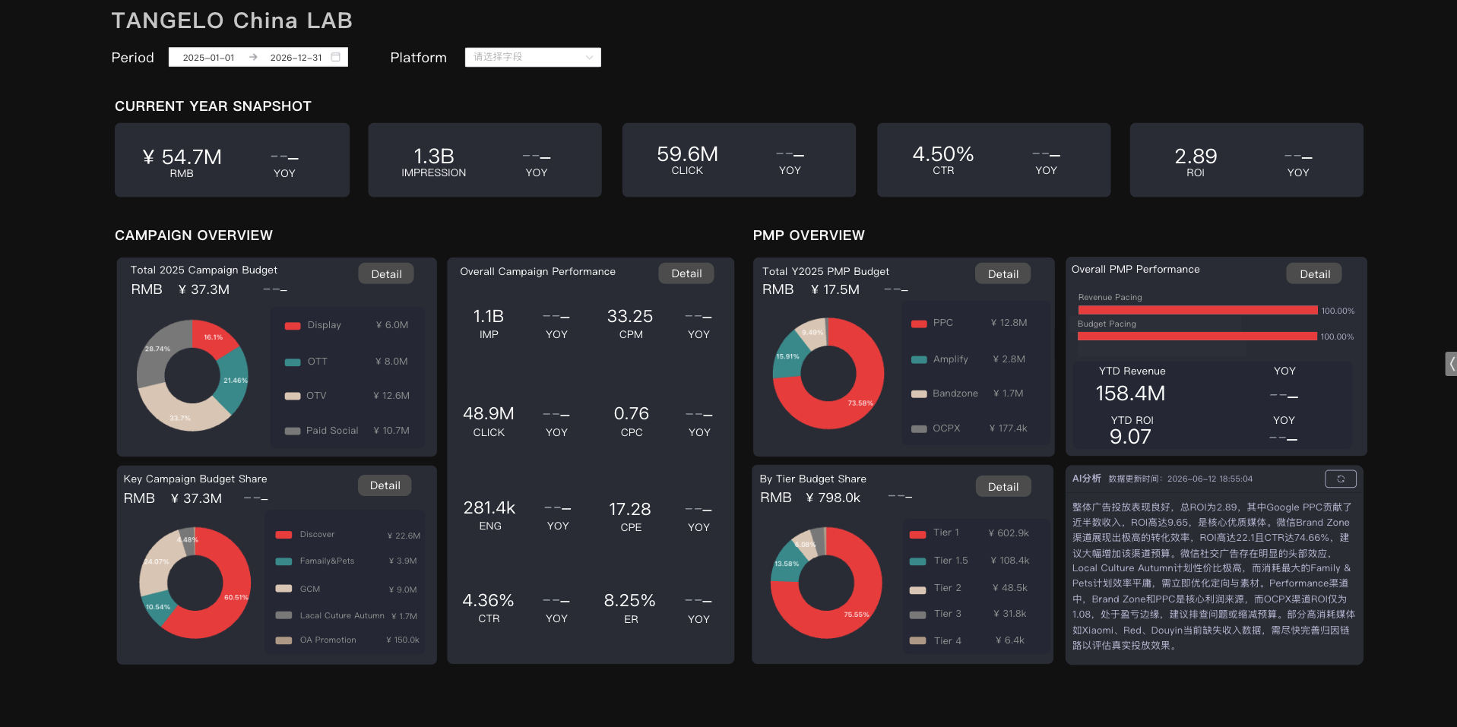Viewport: 1457px width, 727px height.
Task: Select the end date 2026-12-31 field
Action: [x=296, y=58]
